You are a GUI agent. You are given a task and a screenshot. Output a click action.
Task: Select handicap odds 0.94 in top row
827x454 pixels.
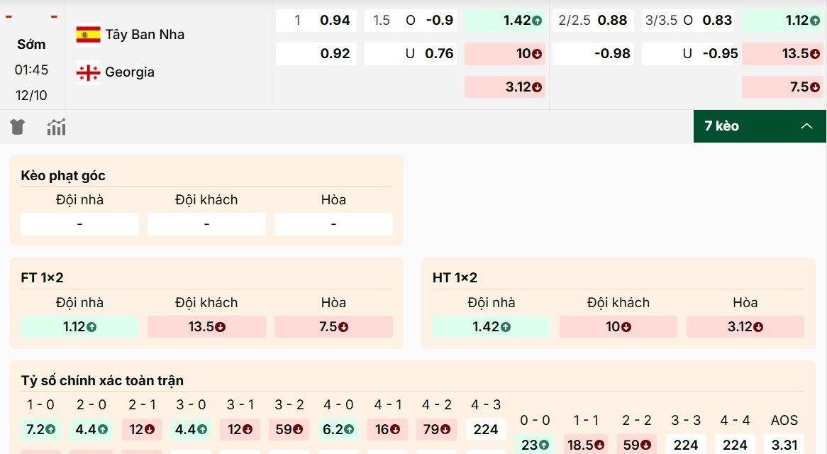pyautogui.click(x=316, y=21)
